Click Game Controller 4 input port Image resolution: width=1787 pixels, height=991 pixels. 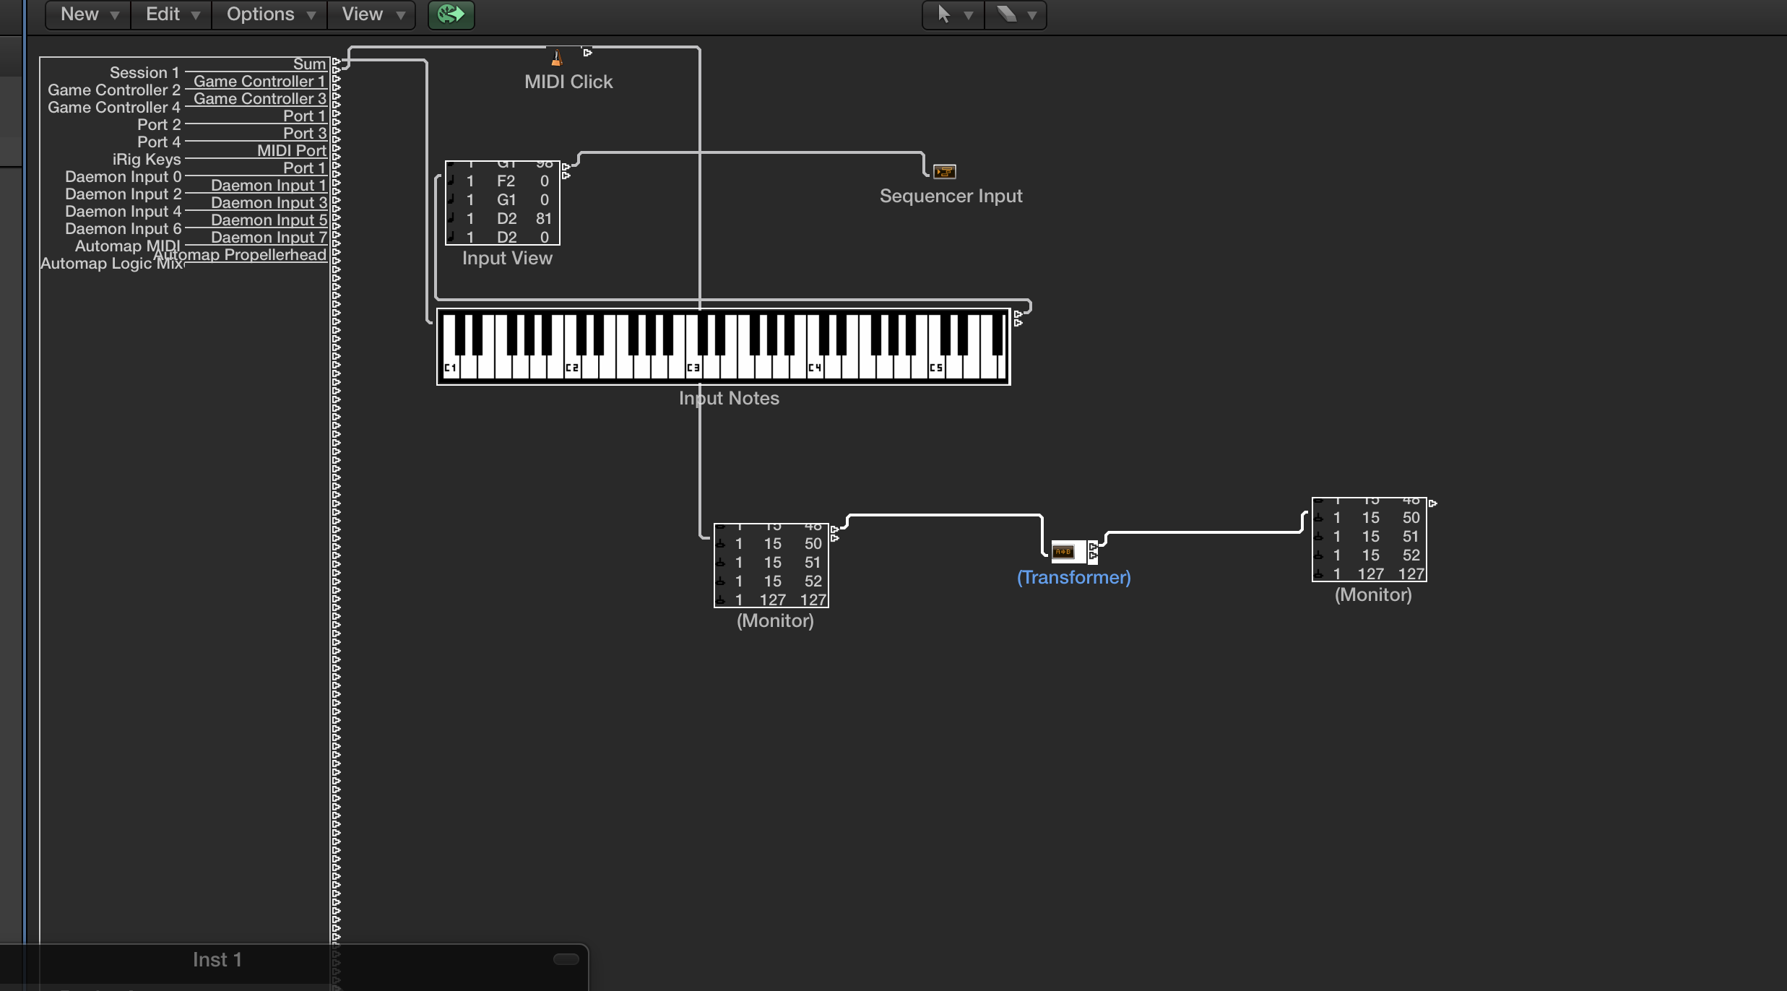pos(114,108)
